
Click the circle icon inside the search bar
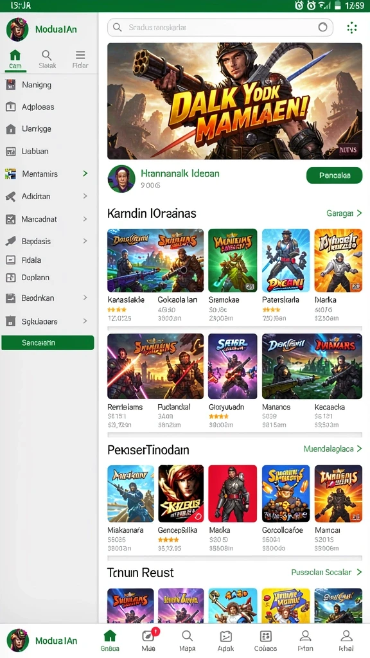point(322,28)
